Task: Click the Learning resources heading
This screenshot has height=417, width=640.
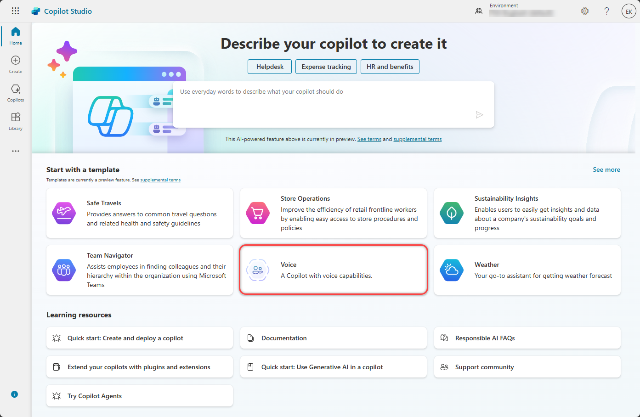Action: click(79, 315)
